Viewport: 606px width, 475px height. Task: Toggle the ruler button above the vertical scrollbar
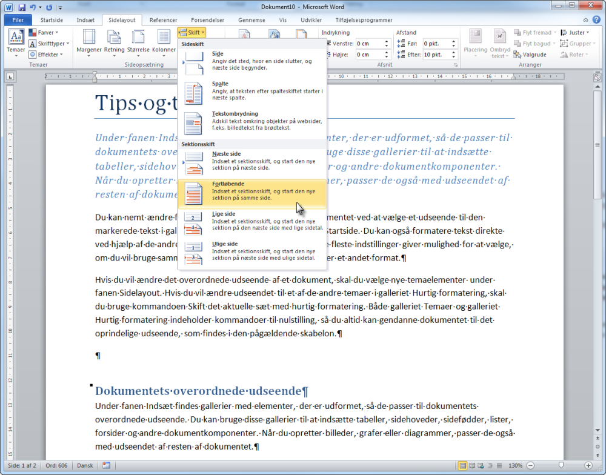[x=598, y=78]
